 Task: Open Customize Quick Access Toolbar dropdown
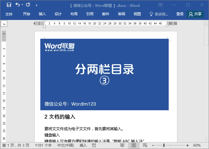[36, 5]
